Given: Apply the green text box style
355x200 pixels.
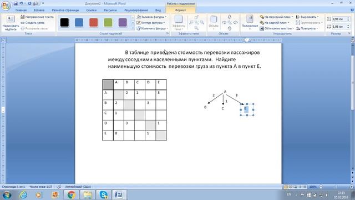Looking at the screenshot, I should (108, 22).
